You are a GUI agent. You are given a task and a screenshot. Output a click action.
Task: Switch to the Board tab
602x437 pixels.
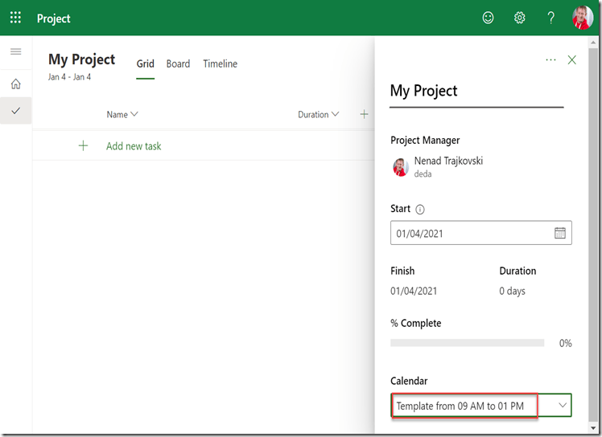[x=178, y=63]
